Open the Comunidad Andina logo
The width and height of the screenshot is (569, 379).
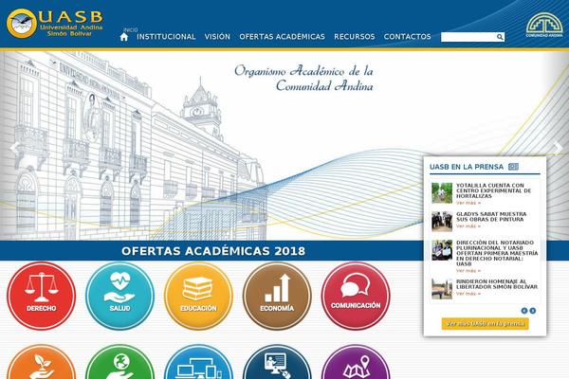click(544, 25)
